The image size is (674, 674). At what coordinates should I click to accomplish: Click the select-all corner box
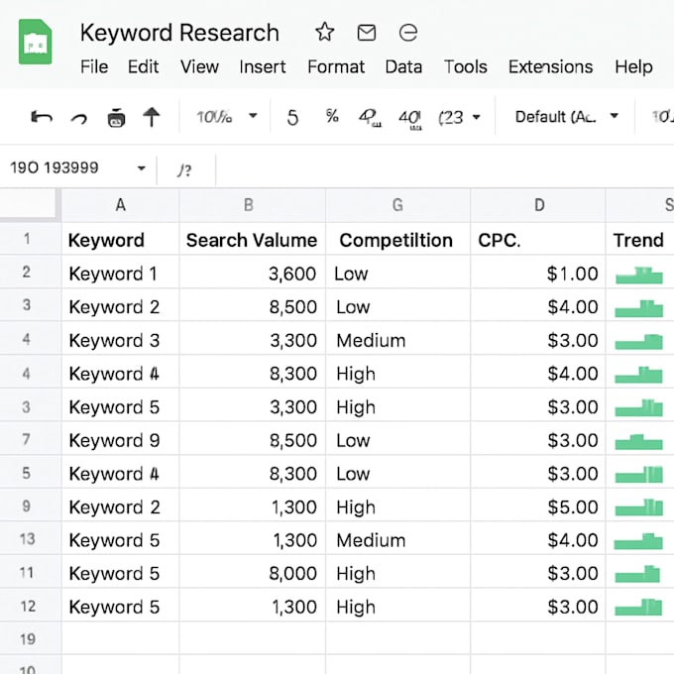tap(29, 204)
